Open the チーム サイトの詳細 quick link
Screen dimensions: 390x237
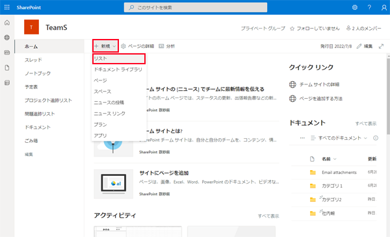point(319,84)
